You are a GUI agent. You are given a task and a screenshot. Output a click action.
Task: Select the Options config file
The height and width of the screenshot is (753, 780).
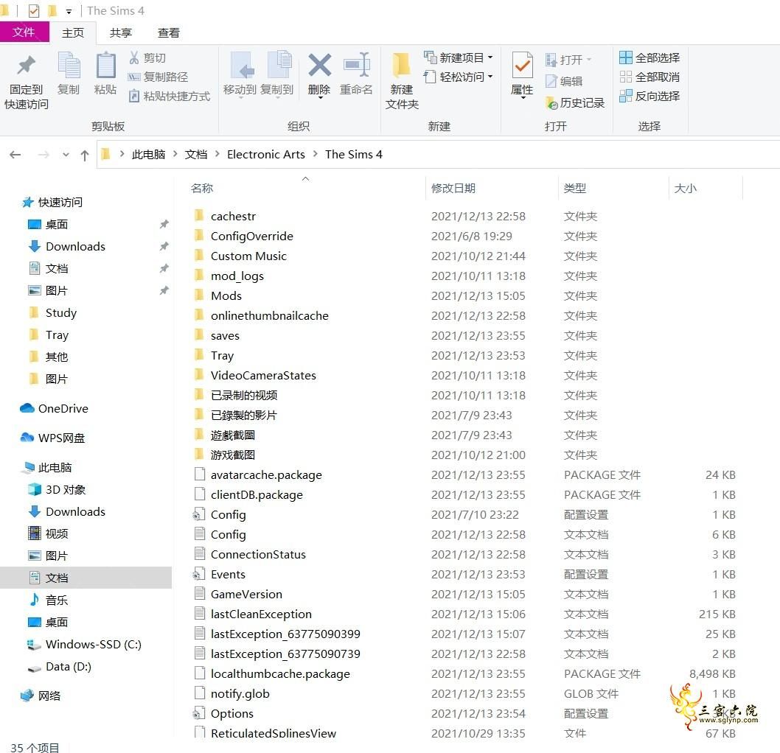(231, 713)
